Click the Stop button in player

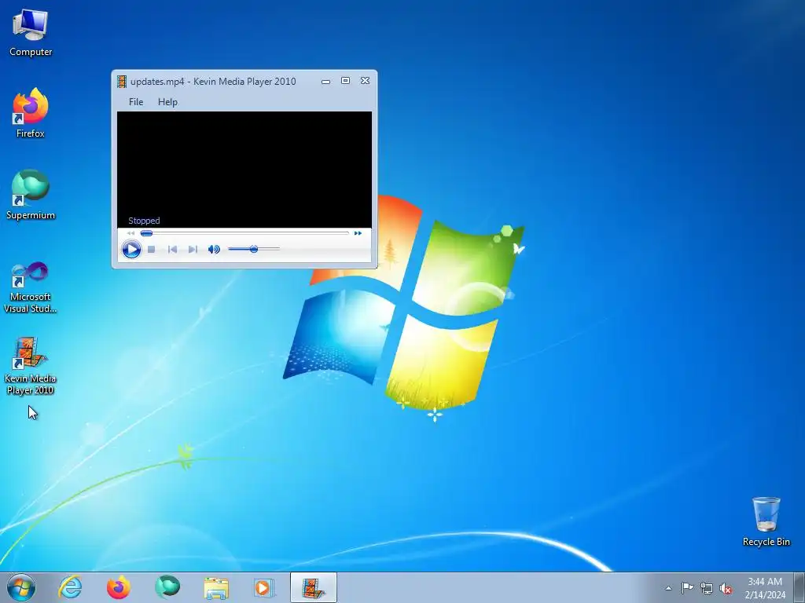coord(152,249)
